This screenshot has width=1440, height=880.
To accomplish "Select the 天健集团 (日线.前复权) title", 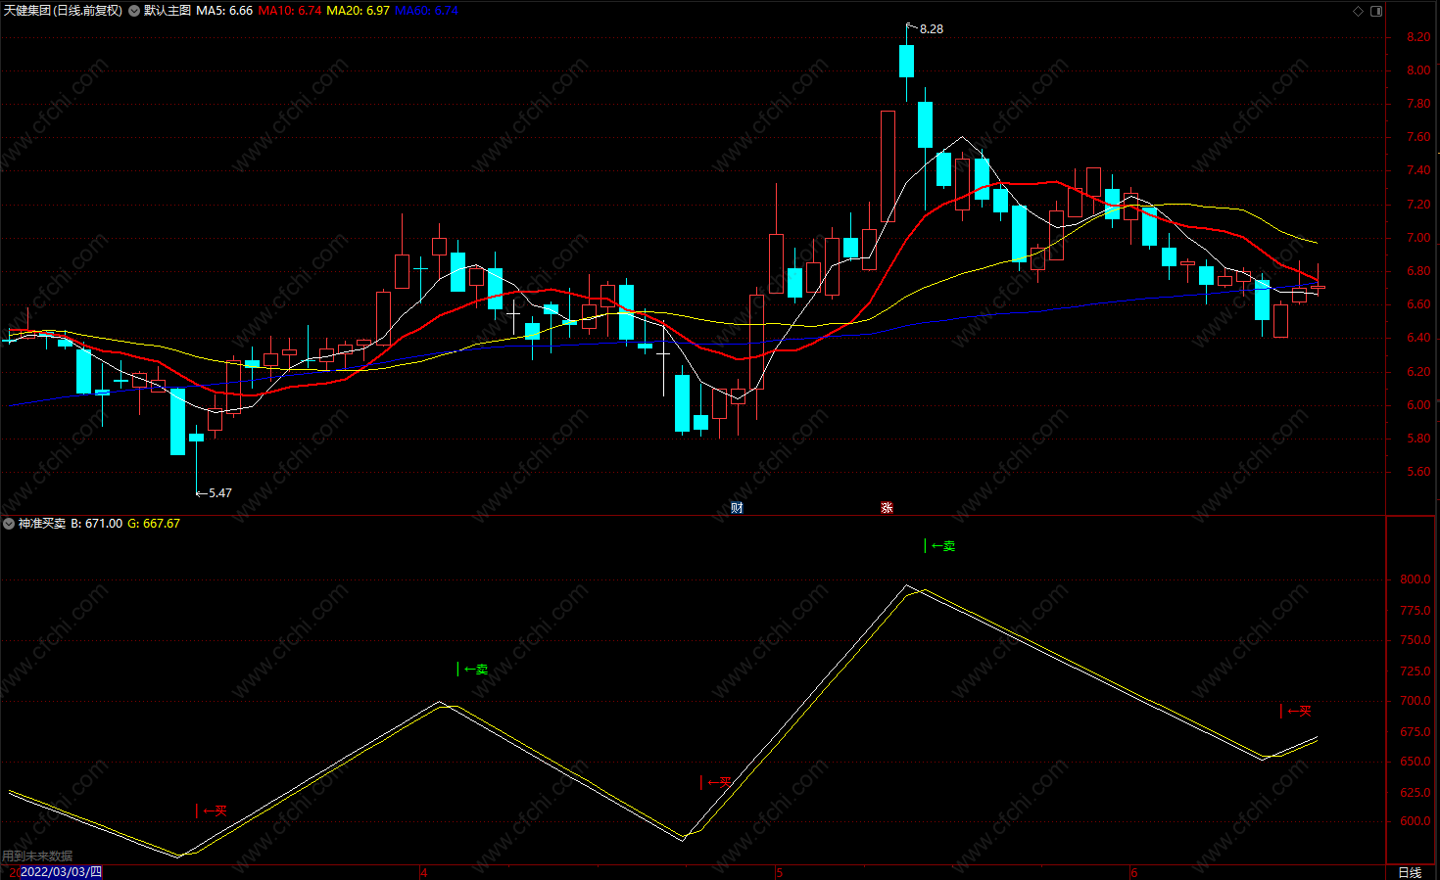I will click(x=63, y=11).
